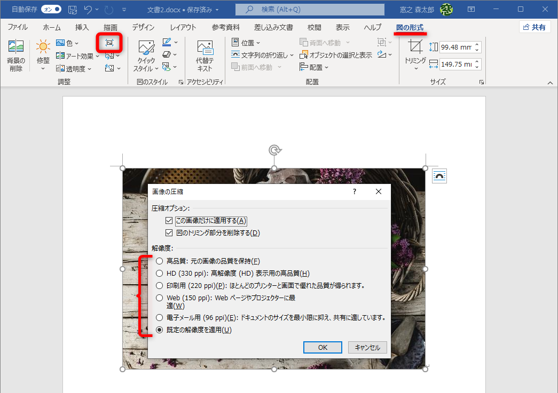Click the save icon in title bar
The image size is (558, 393).
(x=73, y=10)
